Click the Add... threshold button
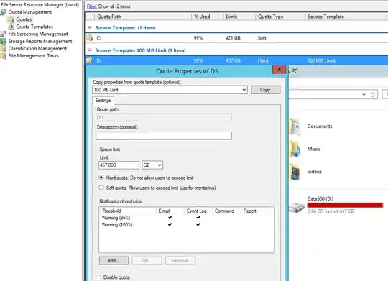 pyautogui.click(x=114, y=260)
